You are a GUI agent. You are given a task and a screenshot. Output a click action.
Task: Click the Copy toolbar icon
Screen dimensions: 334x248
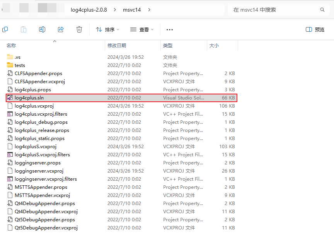pyautogui.click(x=5, y=29)
